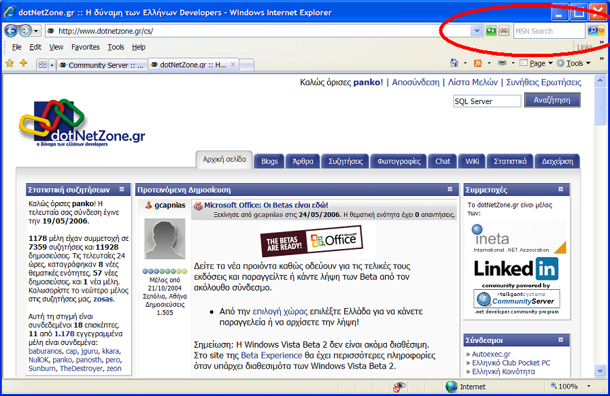Click the RSS feeds icon
610x396 pixels.
pos(478,63)
